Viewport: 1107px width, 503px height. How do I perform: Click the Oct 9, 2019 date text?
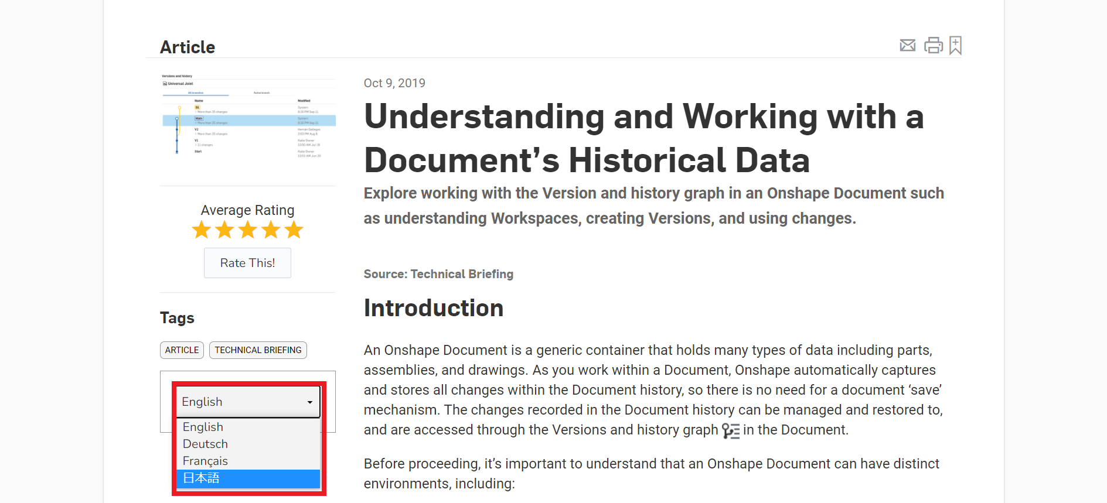394,83
